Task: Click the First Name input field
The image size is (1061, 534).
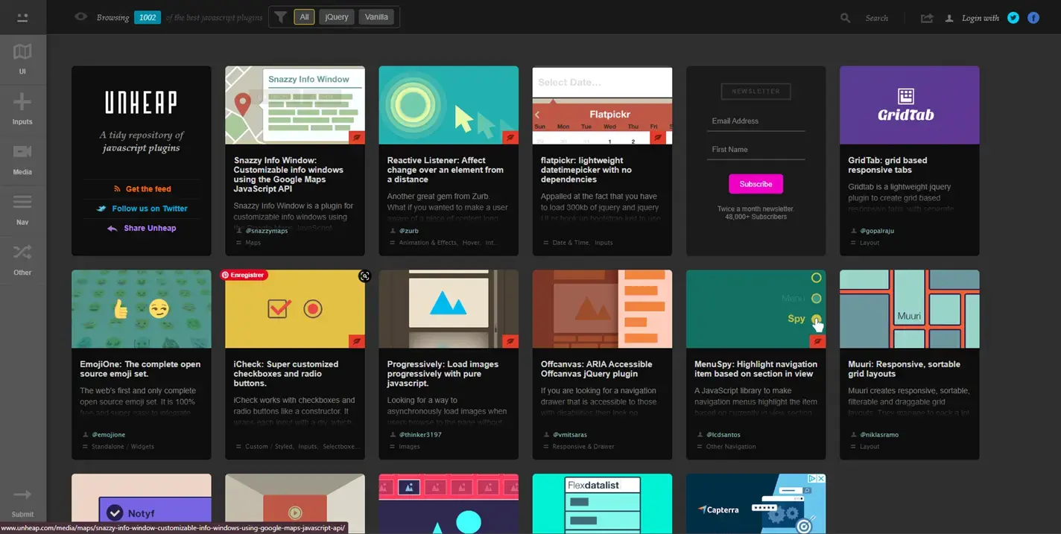Action: (x=756, y=150)
